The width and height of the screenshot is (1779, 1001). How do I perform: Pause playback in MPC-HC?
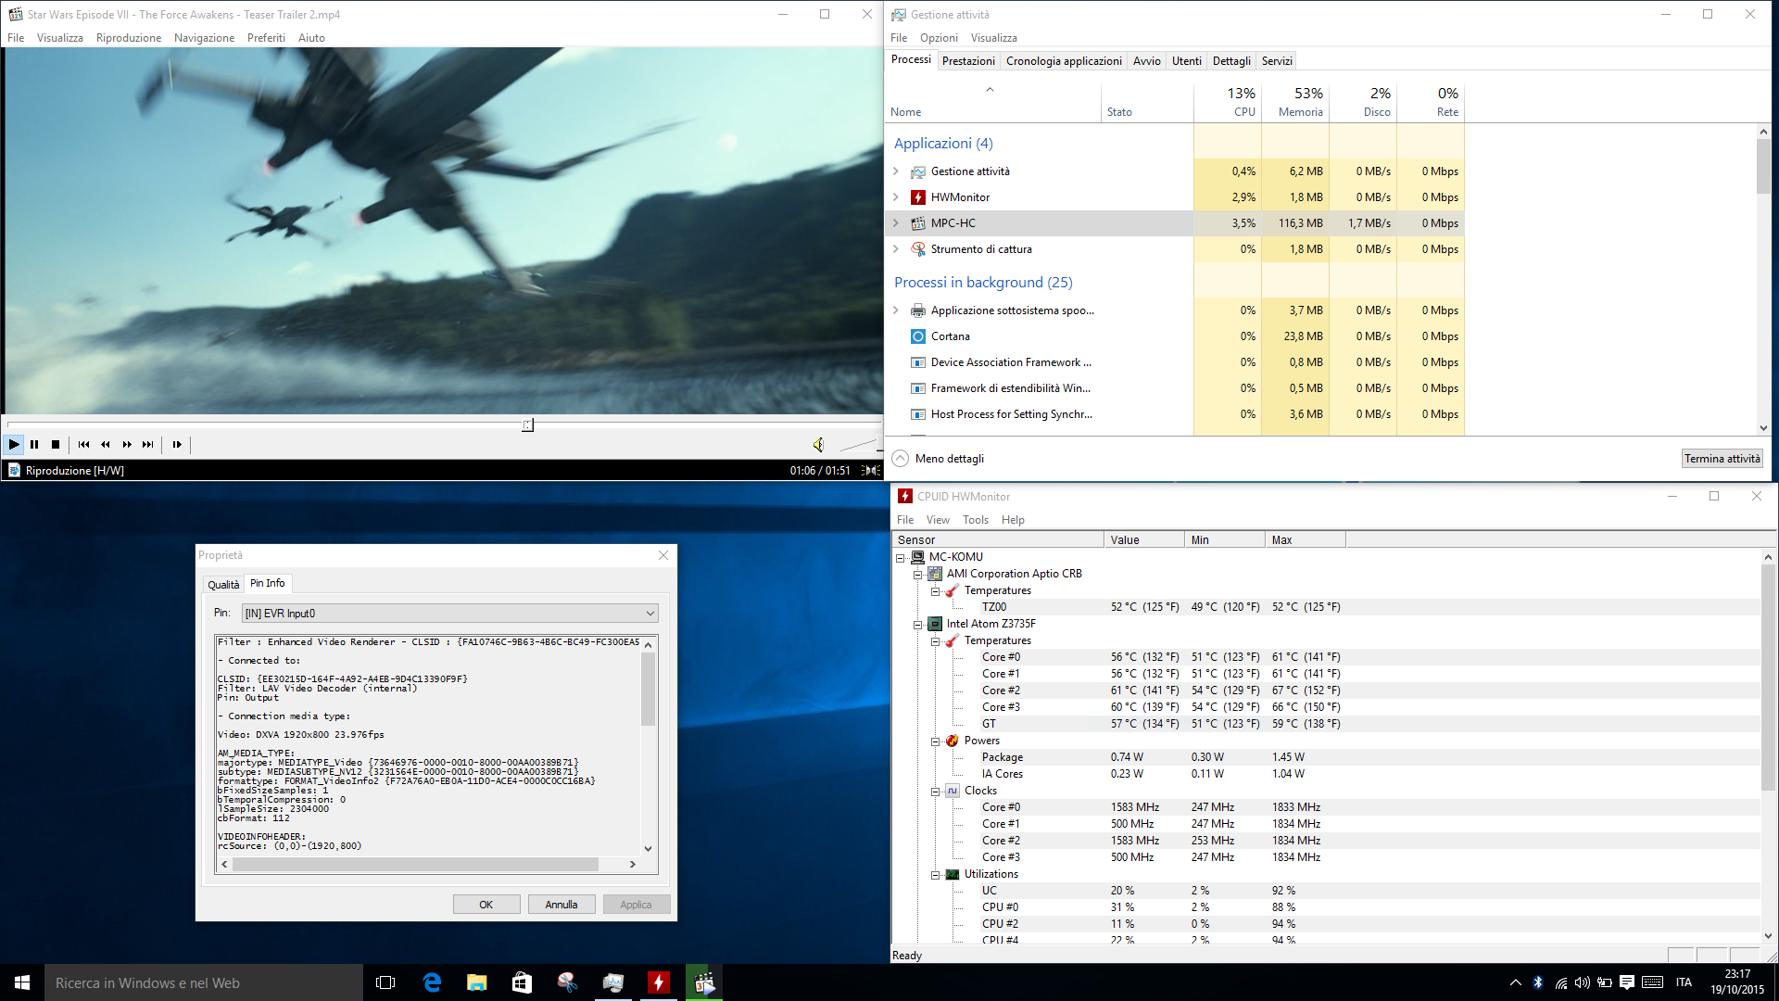click(x=34, y=445)
